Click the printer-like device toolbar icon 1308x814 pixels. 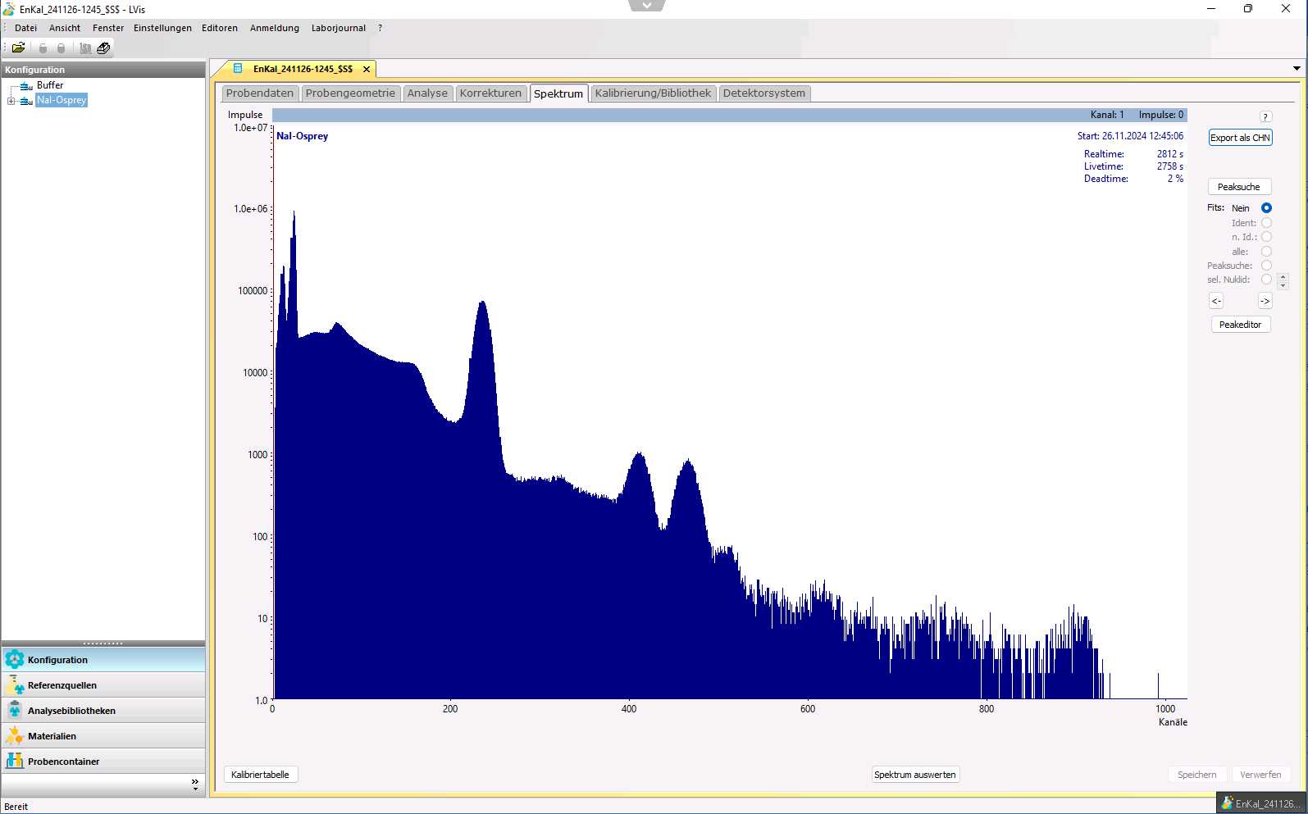click(x=103, y=48)
